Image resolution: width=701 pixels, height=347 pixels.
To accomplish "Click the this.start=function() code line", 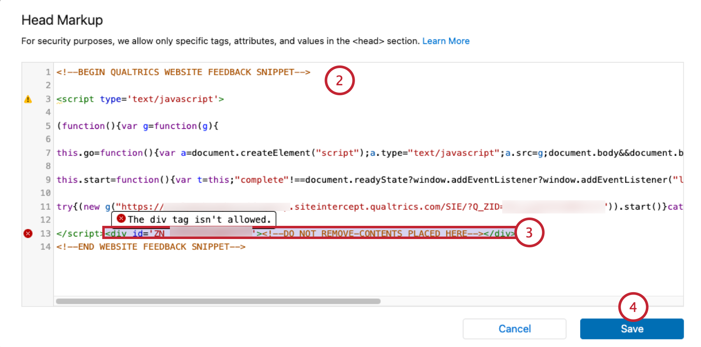I will point(369,180).
